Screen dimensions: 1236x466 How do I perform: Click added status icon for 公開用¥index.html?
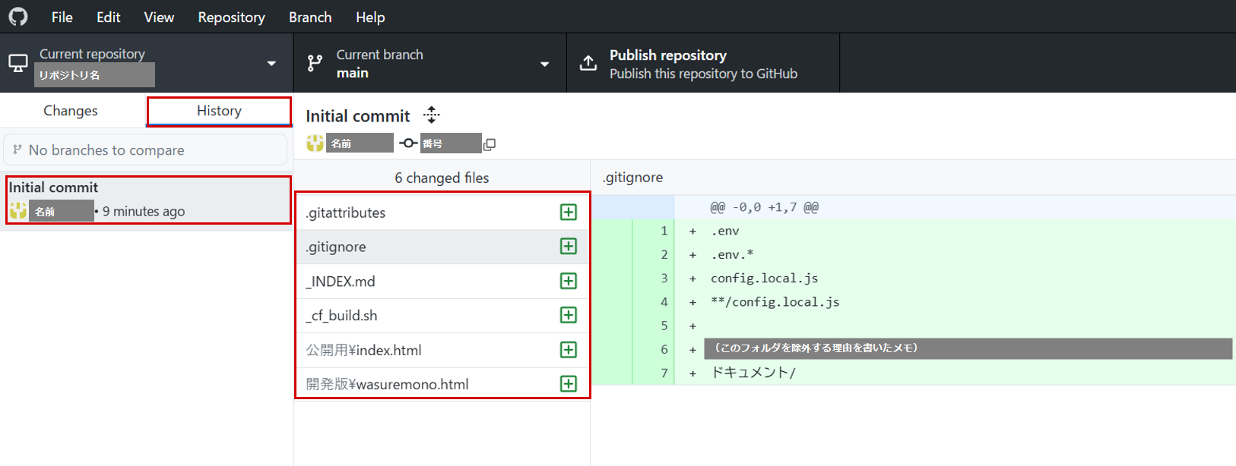click(x=569, y=350)
